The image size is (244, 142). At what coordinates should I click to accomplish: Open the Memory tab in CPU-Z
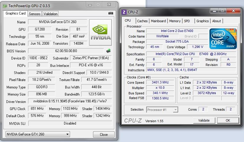[x=175, y=21]
